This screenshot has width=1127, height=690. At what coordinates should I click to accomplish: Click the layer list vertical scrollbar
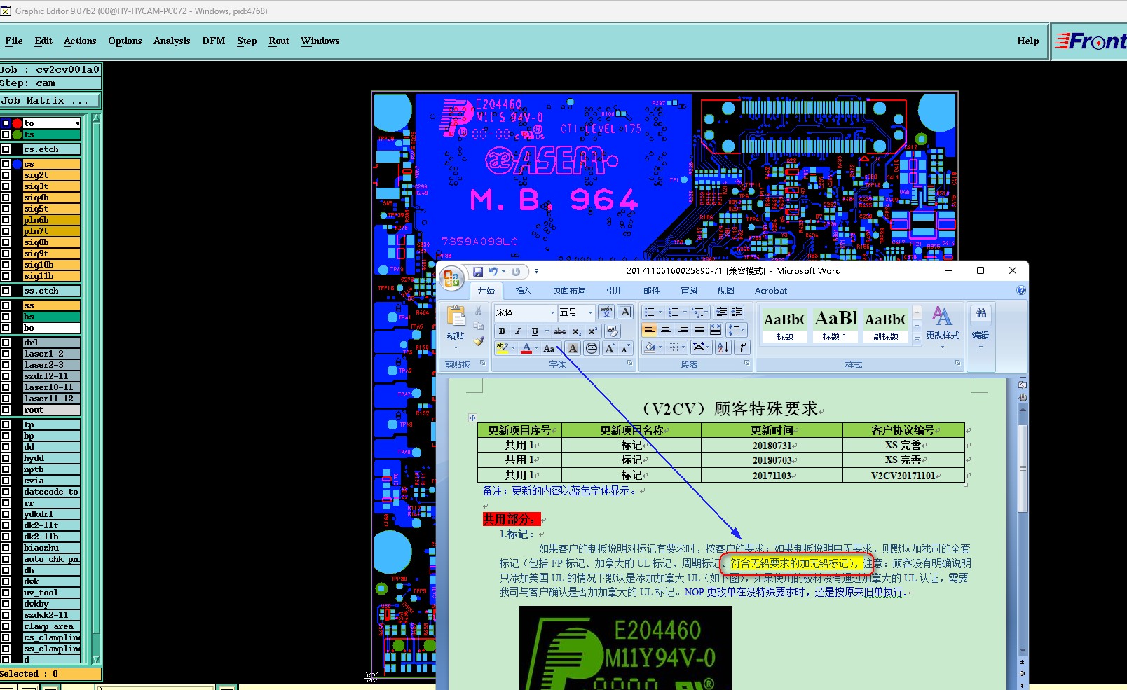pos(97,389)
